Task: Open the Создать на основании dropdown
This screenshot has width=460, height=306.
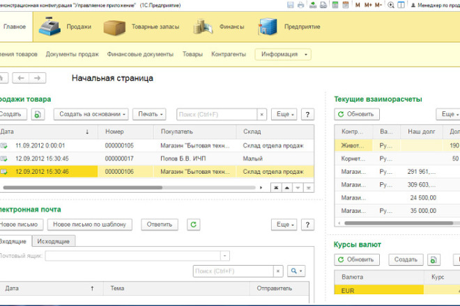Action: pyautogui.click(x=91, y=114)
